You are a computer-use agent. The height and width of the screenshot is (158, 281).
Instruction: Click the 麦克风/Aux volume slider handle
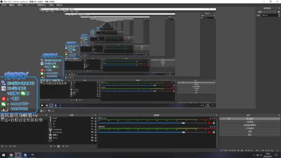(183, 123)
